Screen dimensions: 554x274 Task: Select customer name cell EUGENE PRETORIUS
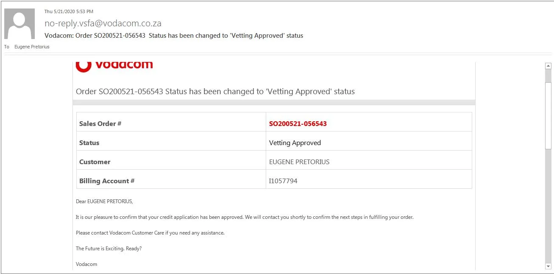(x=299, y=162)
